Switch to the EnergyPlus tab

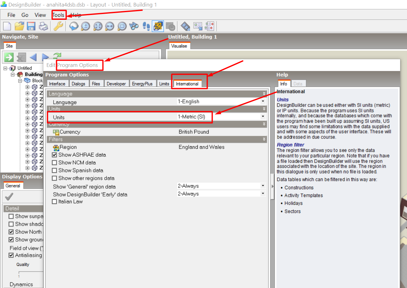pyautogui.click(x=142, y=84)
